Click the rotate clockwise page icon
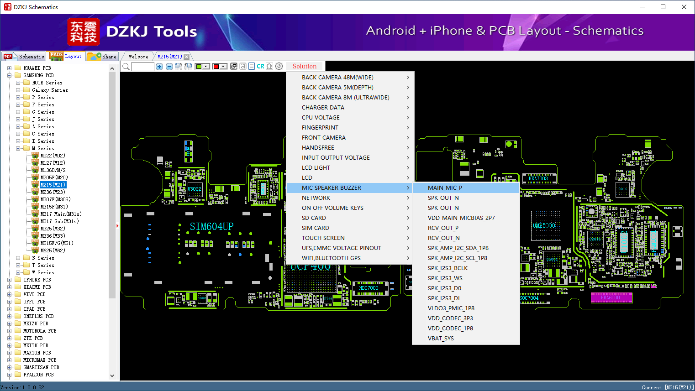Image resolution: width=695 pixels, height=391 pixels. 179,67
